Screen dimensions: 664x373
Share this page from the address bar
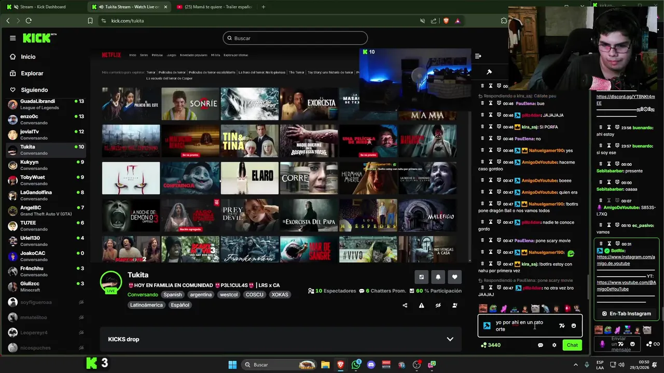[x=434, y=21]
